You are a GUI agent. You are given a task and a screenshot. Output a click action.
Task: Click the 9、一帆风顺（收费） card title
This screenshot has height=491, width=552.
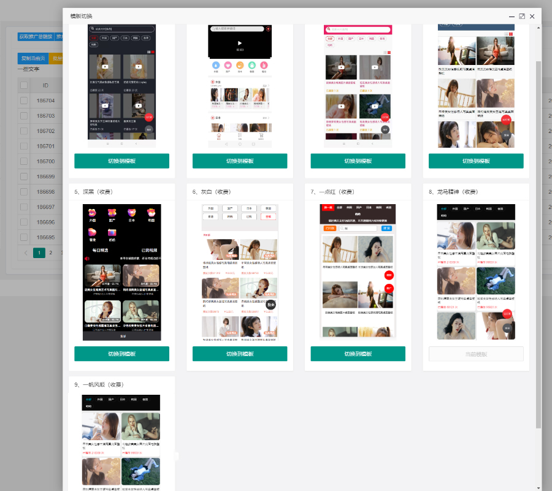pyautogui.click(x=99, y=384)
